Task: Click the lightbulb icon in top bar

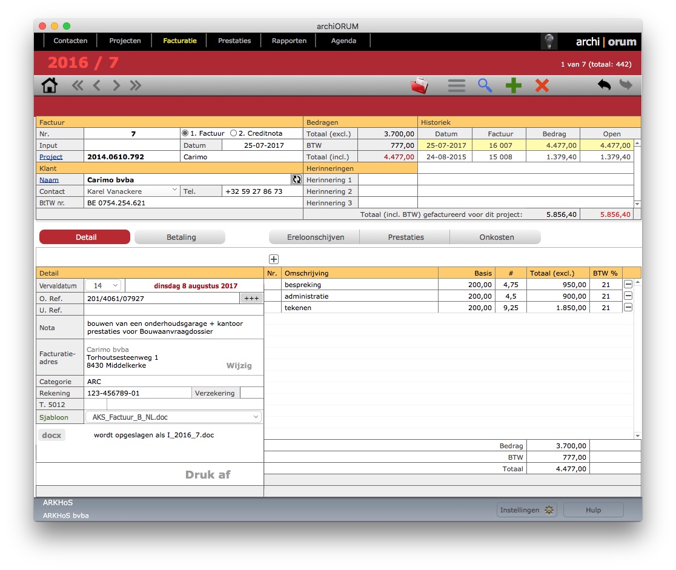Action: coord(549,41)
